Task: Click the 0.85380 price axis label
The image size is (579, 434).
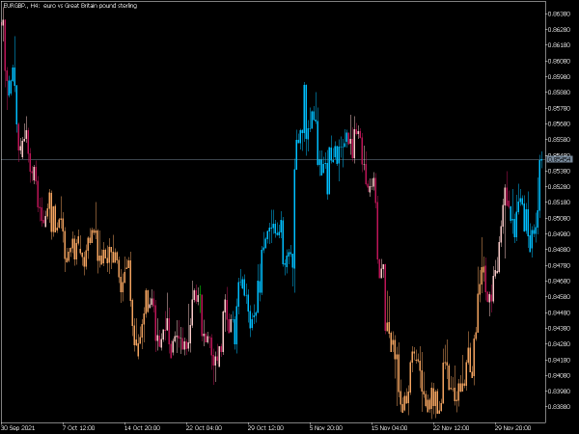Action: point(559,171)
